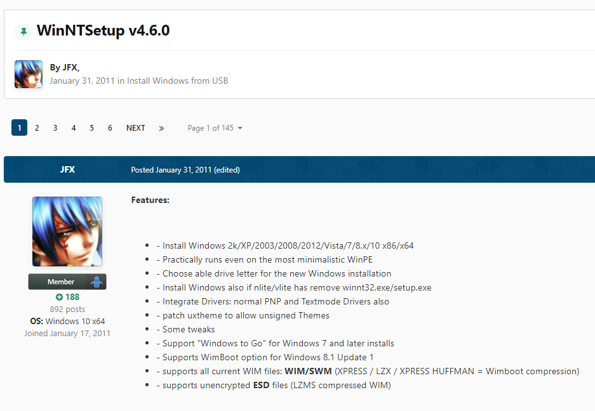595x411 pixels.
Task: Click 'nlite/vlite has remove winnt32.exe' line
Action: pyautogui.click(x=294, y=288)
